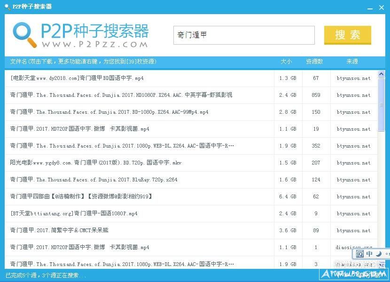Viewport: 390px width, 282px height.
Task: Toggle Chinese/English input via the 中 icon
Action: coord(369,254)
